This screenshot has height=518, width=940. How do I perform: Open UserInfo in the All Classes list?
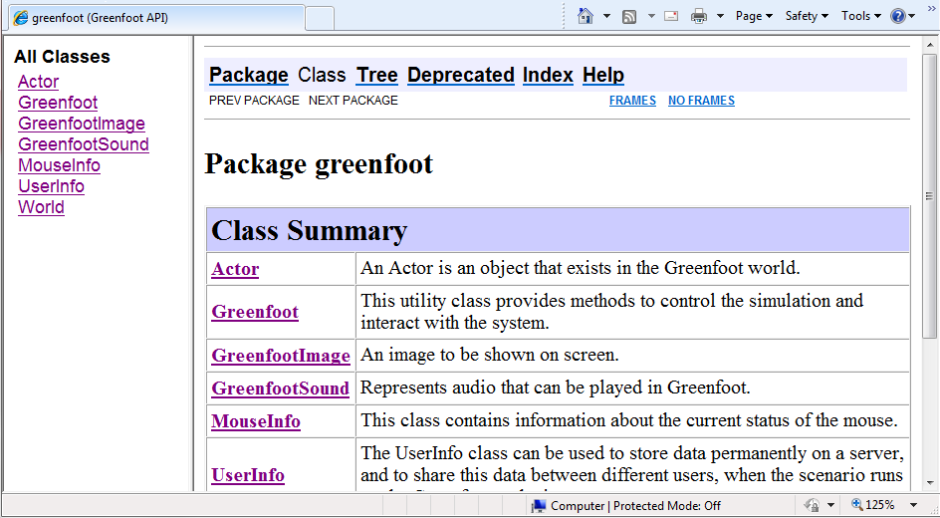pyautogui.click(x=51, y=186)
